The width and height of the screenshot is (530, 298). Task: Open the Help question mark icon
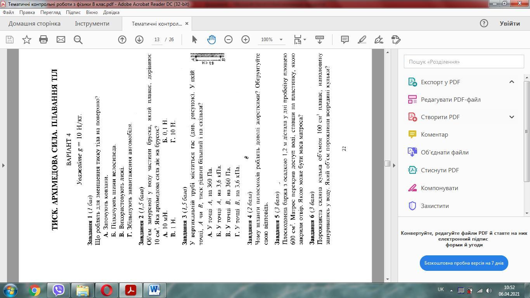[484, 23]
